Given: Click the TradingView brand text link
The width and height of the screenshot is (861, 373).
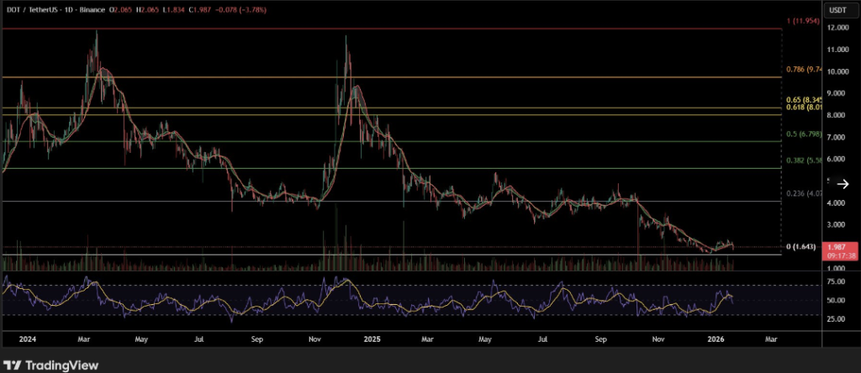Looking at the screenshot, I should coord(61,365).
